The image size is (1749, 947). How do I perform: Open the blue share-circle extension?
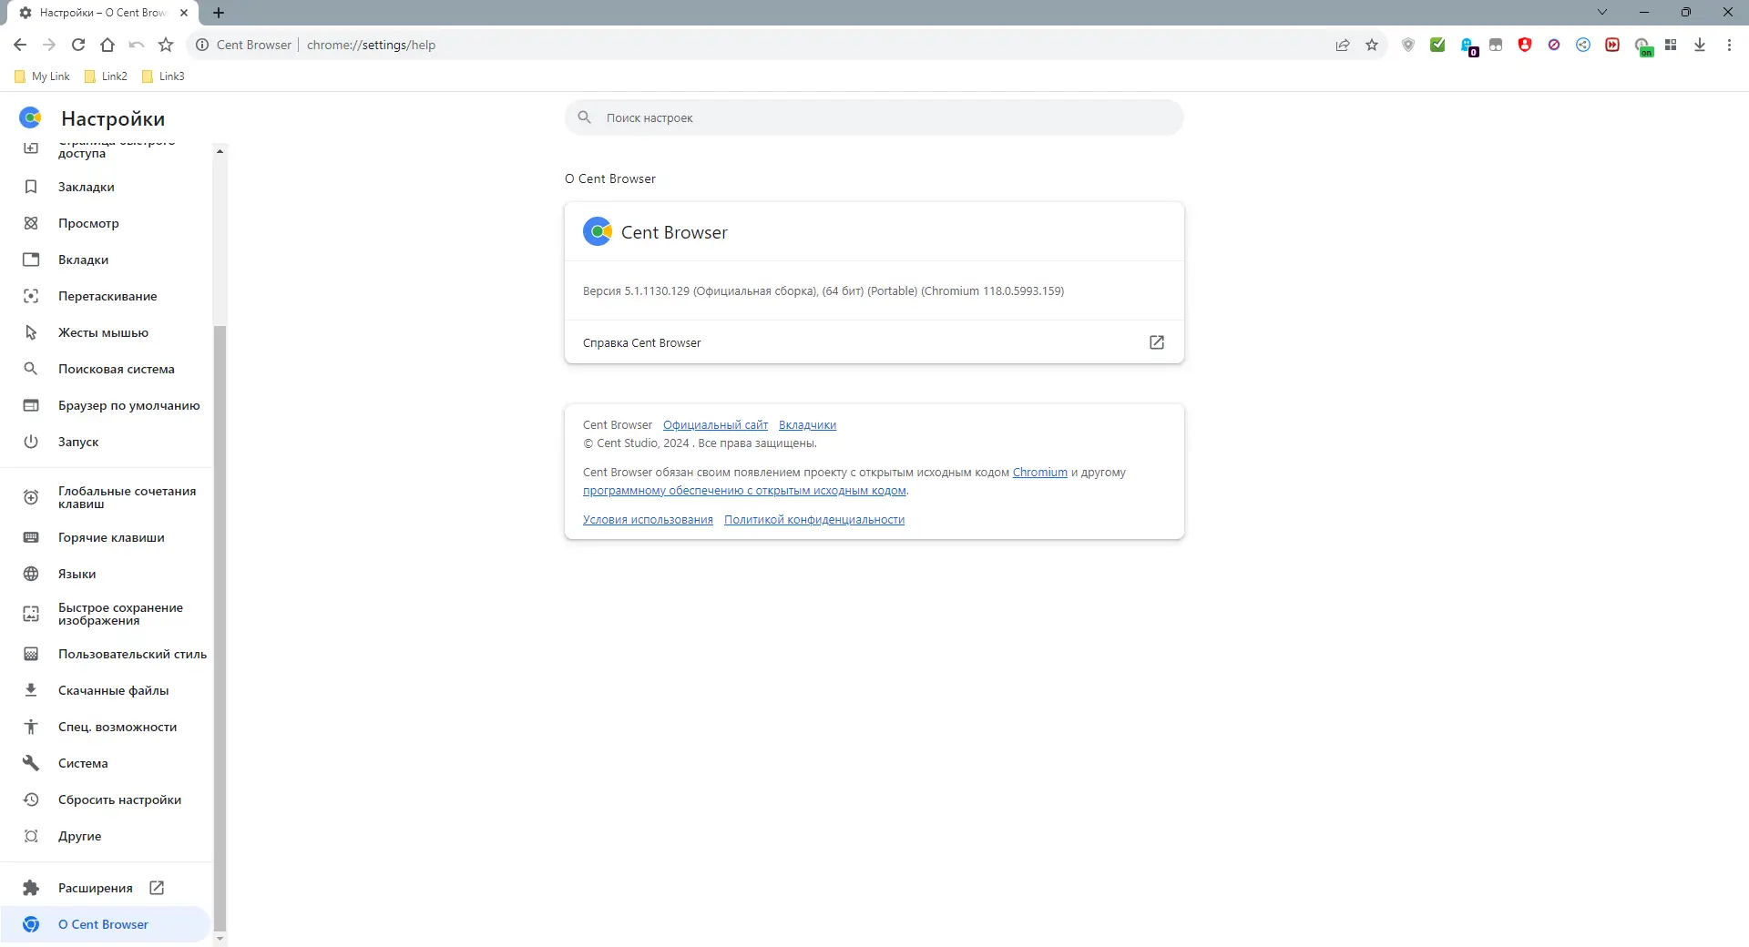pyautogui.click(x=1583, y=45)
